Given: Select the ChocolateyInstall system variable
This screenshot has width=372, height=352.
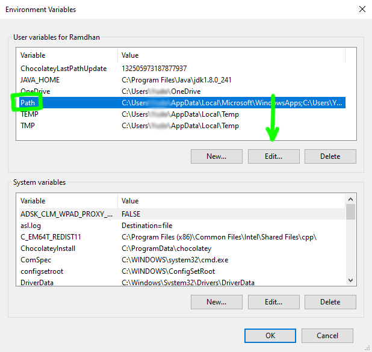Looking at the screenshot, I should click(x=182, y=249).
